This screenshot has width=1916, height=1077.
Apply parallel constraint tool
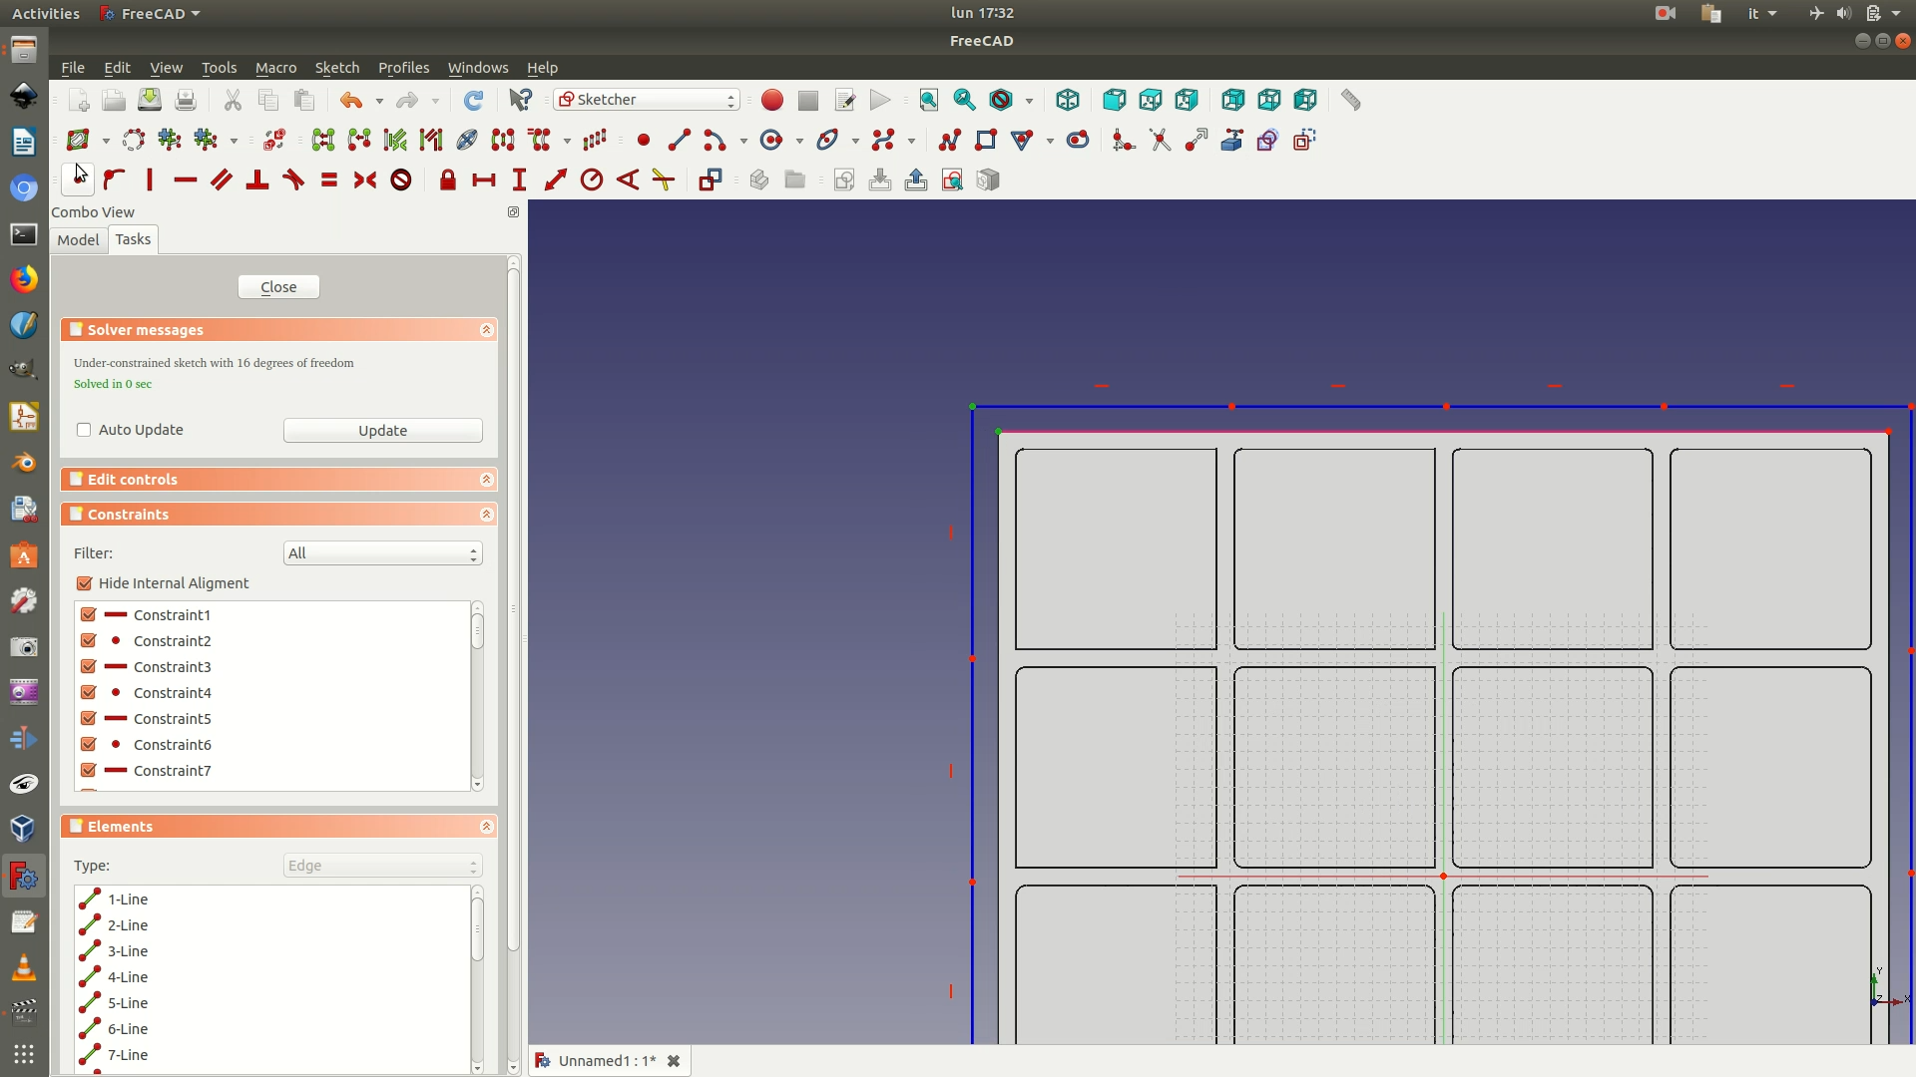[222, 179]
